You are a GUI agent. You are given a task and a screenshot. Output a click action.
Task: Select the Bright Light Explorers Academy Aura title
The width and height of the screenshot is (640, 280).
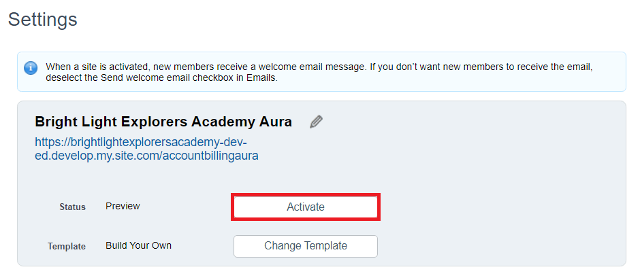163,122
